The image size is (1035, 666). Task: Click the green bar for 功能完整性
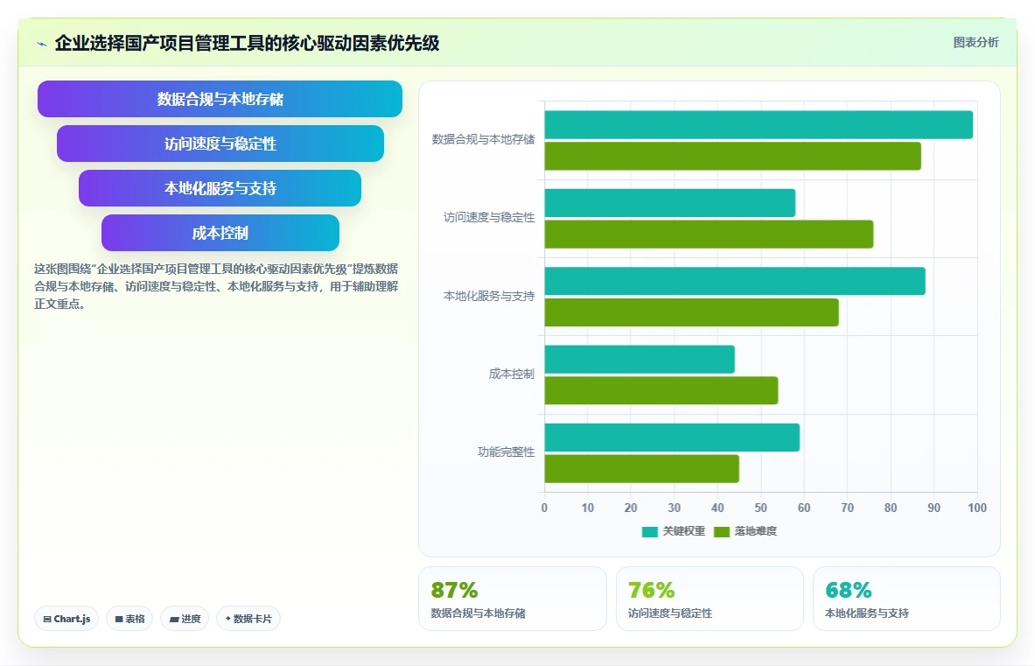tap(641, 468)
